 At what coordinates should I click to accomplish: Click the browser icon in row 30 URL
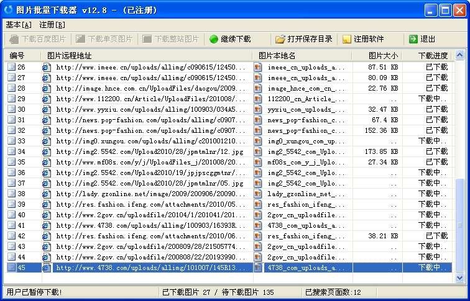[47, 109]
